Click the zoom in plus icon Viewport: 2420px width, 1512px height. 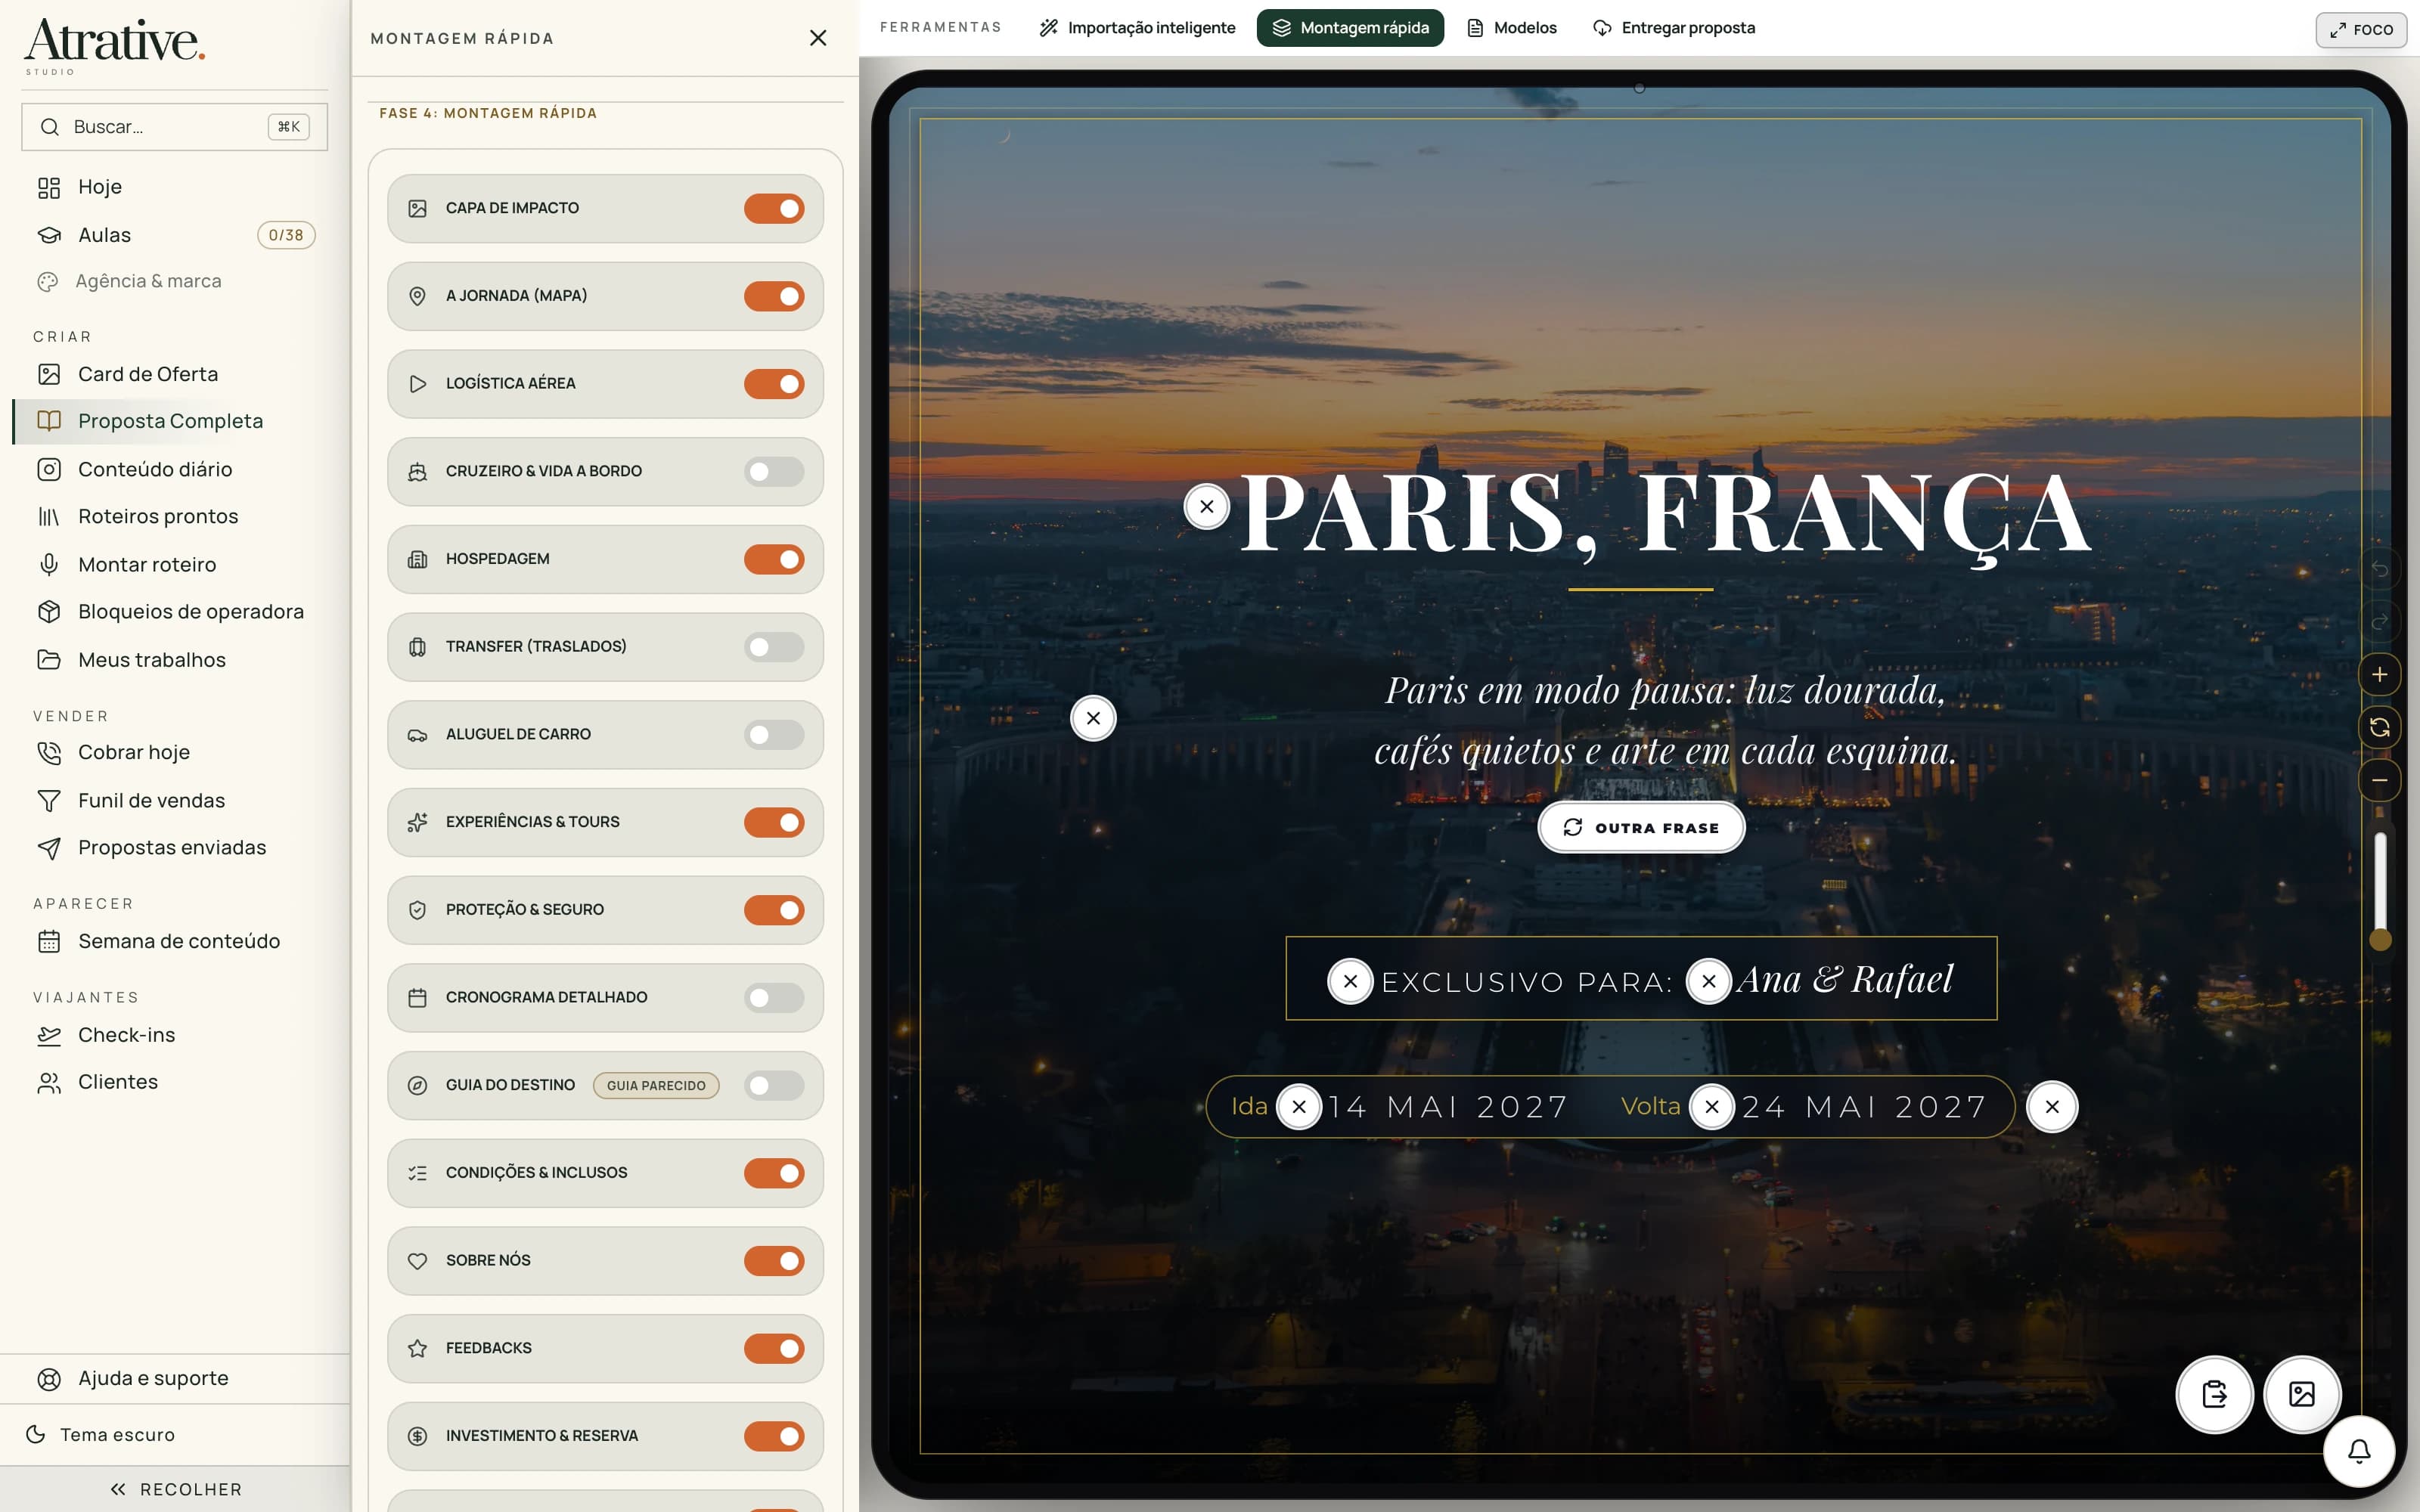[x=2380, y=675]
